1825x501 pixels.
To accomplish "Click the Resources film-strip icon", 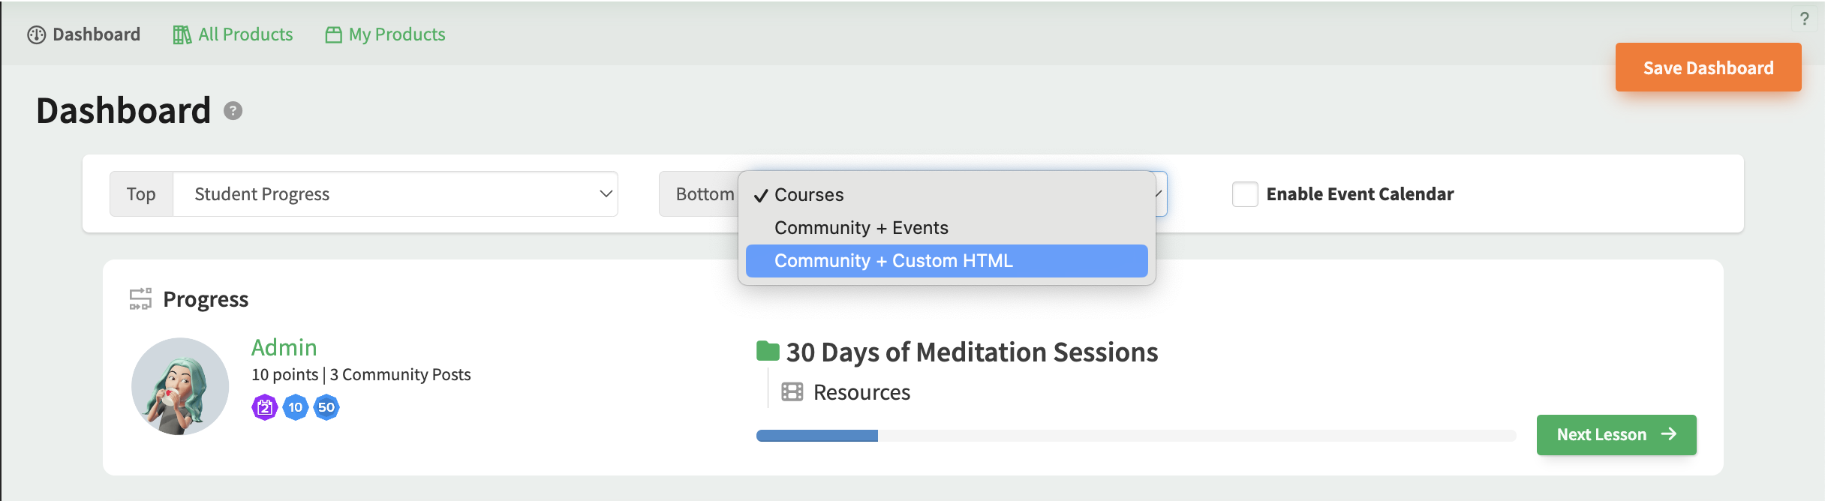I will pyautogui.click(x=792, y=391).
